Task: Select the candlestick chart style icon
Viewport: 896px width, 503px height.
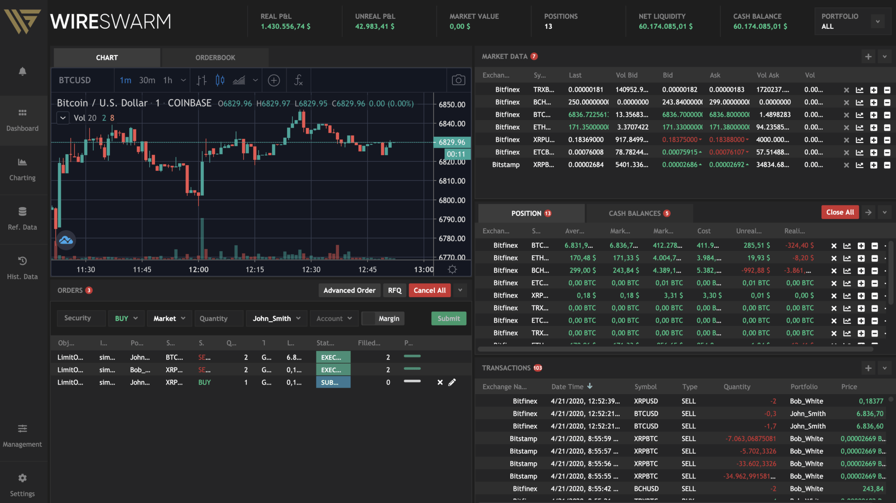Action: point(220,80)
